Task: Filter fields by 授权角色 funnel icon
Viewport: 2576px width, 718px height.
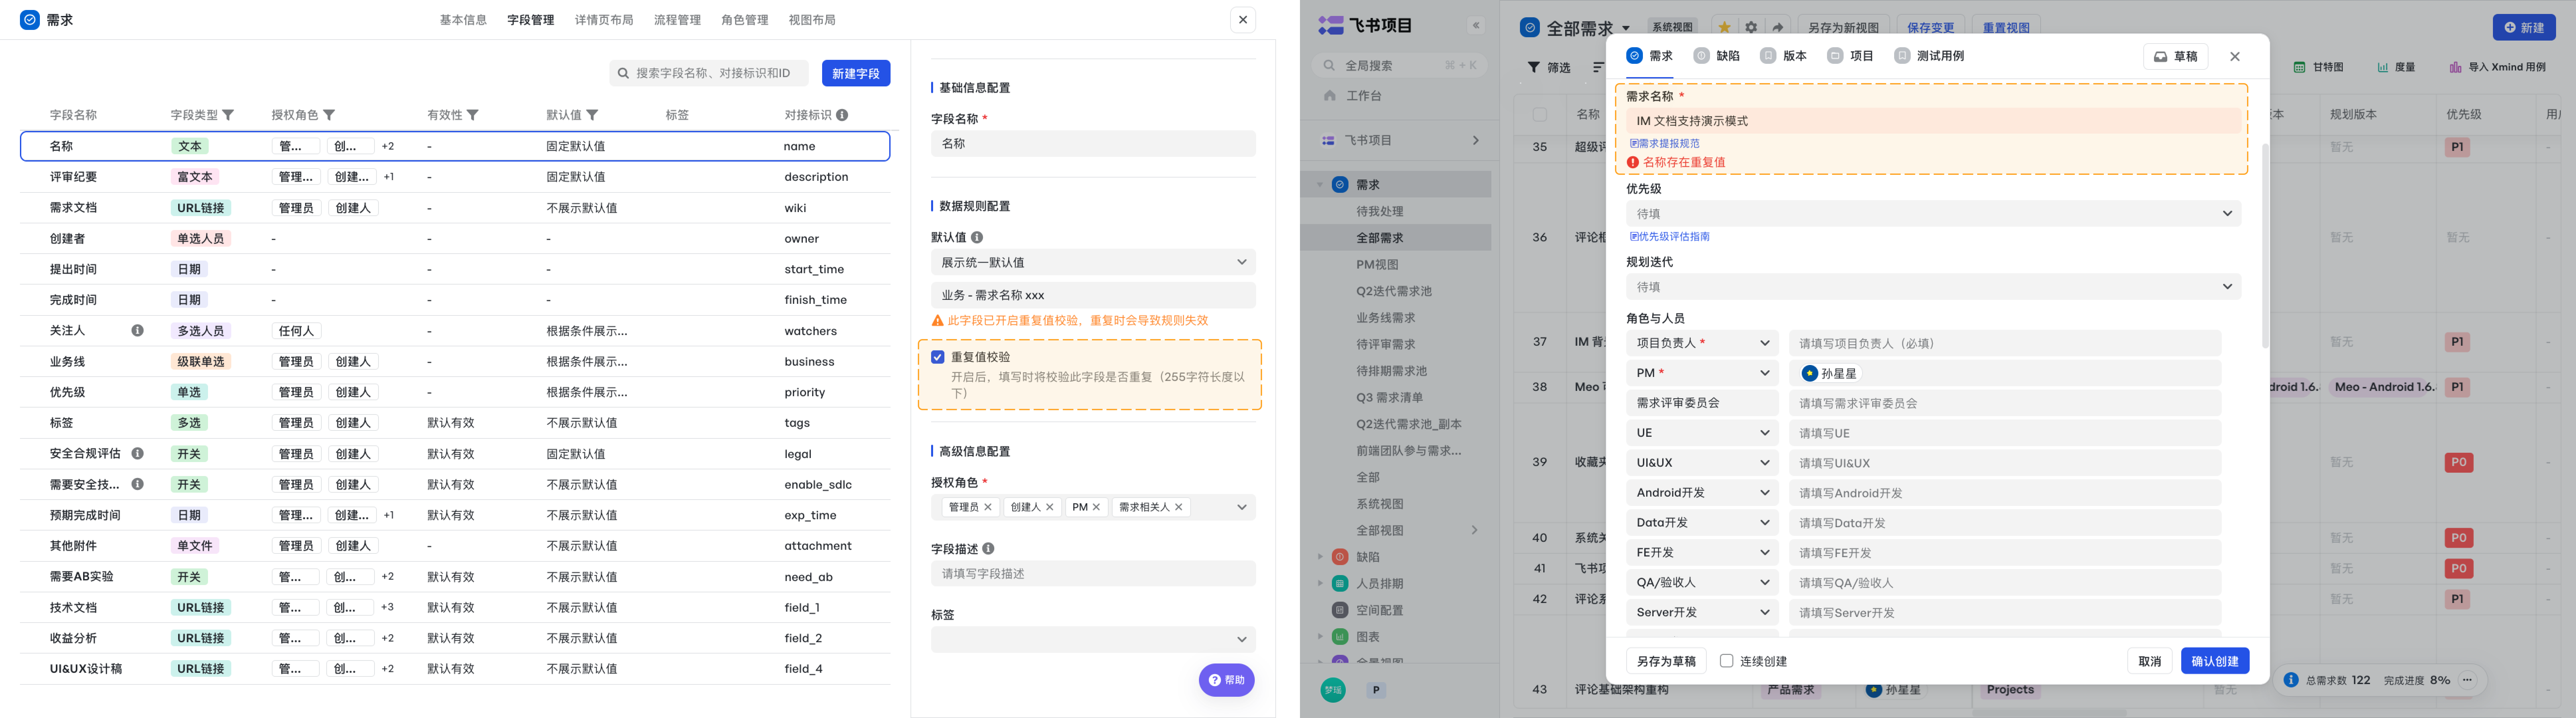Action: coord(329,115)
